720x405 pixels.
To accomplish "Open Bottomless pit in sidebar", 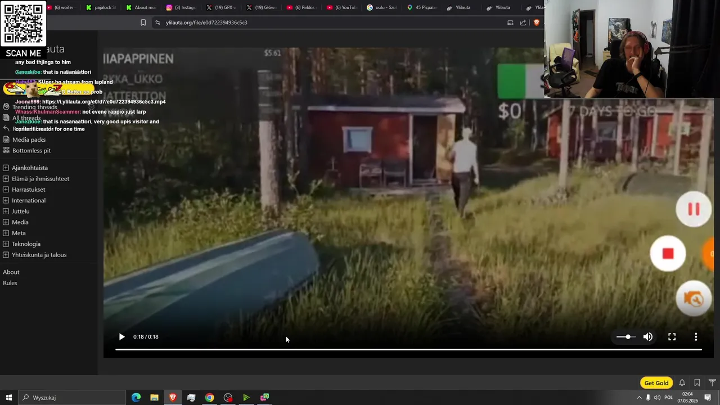I will pyautogui.click(x=31, y=151).
